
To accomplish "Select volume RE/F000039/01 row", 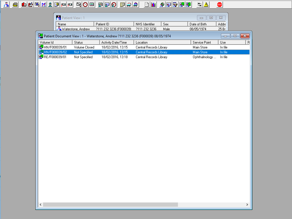I will [x=144, y=57].
